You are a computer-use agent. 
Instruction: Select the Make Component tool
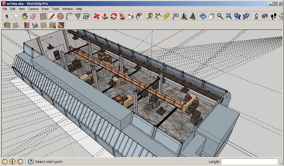coord(16,16)
